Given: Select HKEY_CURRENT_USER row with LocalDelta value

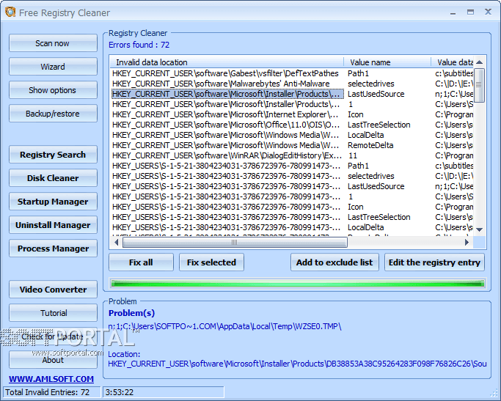Looking at the screenshot, I should click(x=292, y=135).
